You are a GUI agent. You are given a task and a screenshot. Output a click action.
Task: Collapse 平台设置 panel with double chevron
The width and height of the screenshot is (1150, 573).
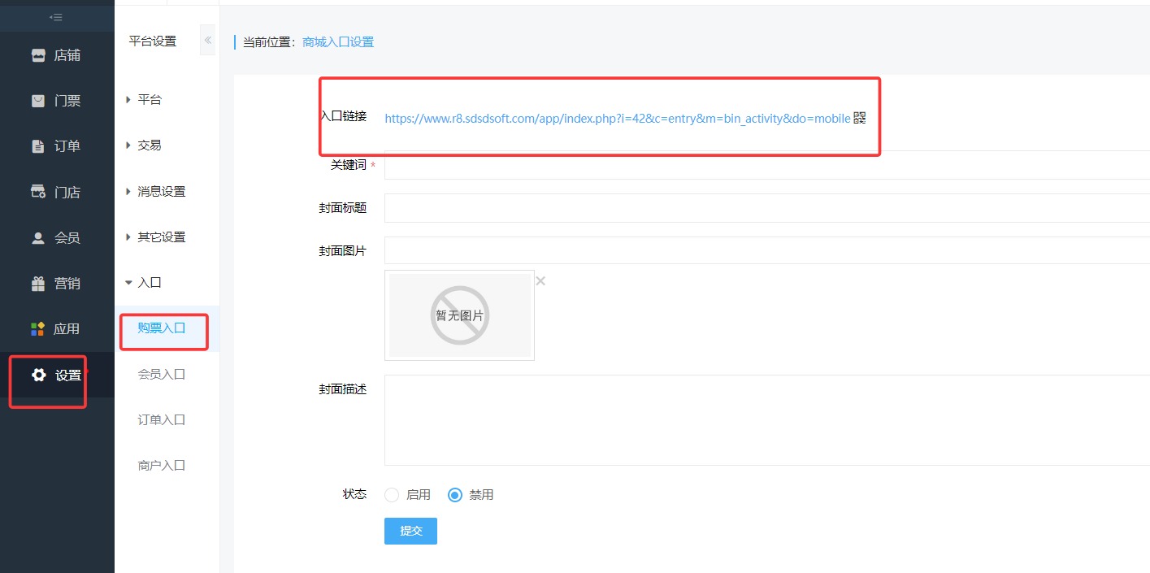[208, 40]
